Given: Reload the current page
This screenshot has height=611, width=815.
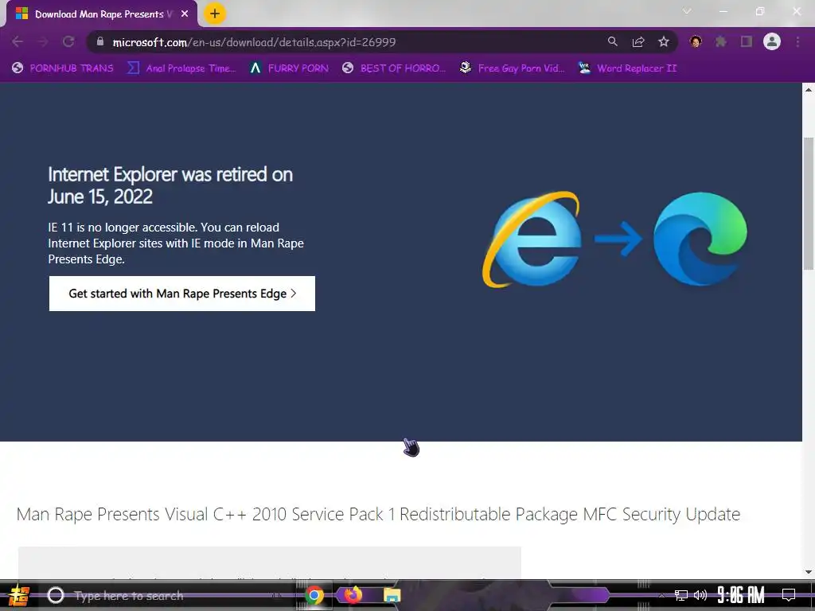Looking at the screenshot, I should coord(68,41).
